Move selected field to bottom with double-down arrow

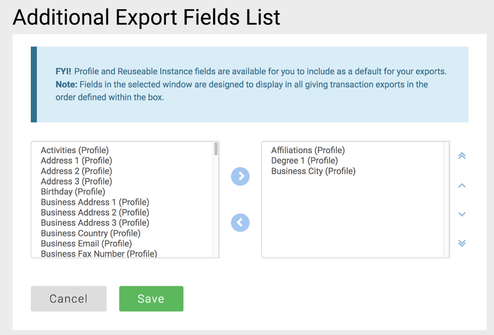(462, 243)
